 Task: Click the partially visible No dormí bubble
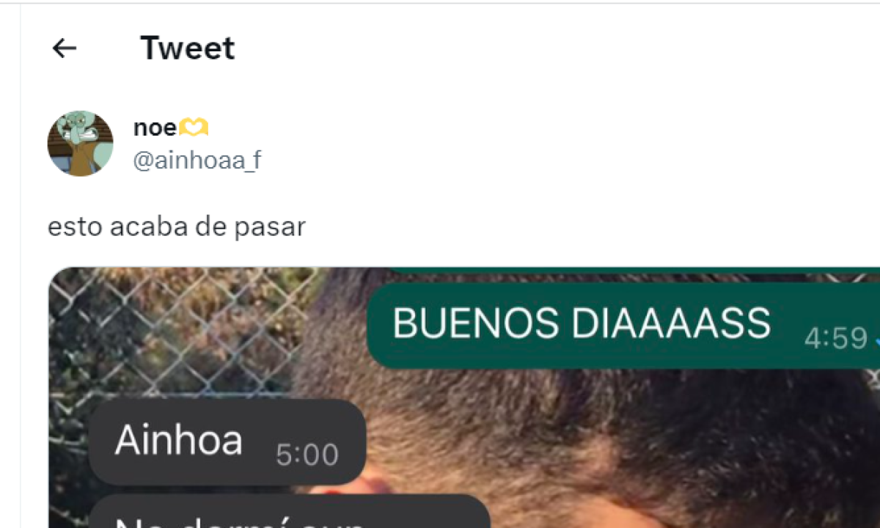pyautogui.click(x=290, y=511)
